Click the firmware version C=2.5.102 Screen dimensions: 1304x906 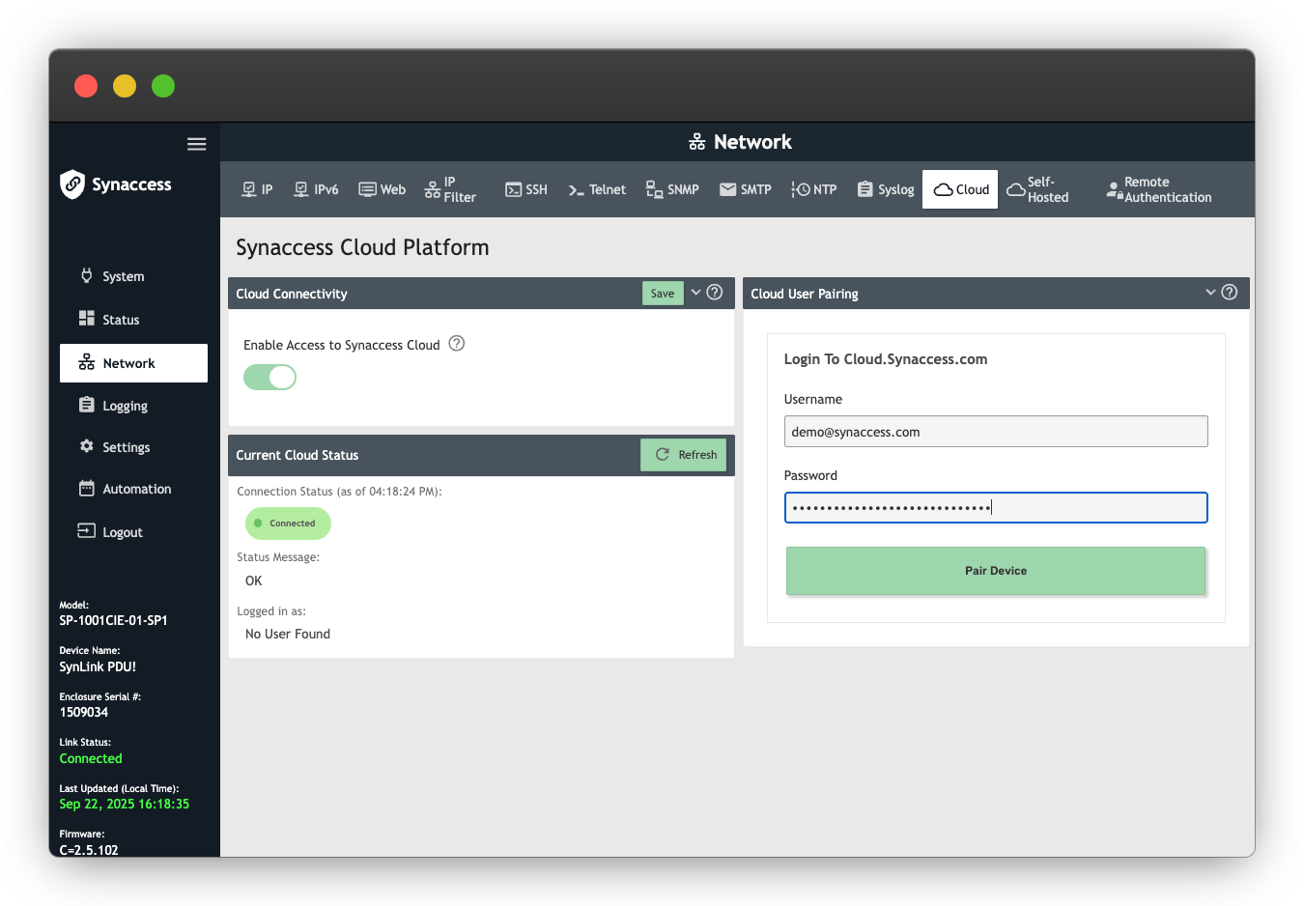coord(89,850)
